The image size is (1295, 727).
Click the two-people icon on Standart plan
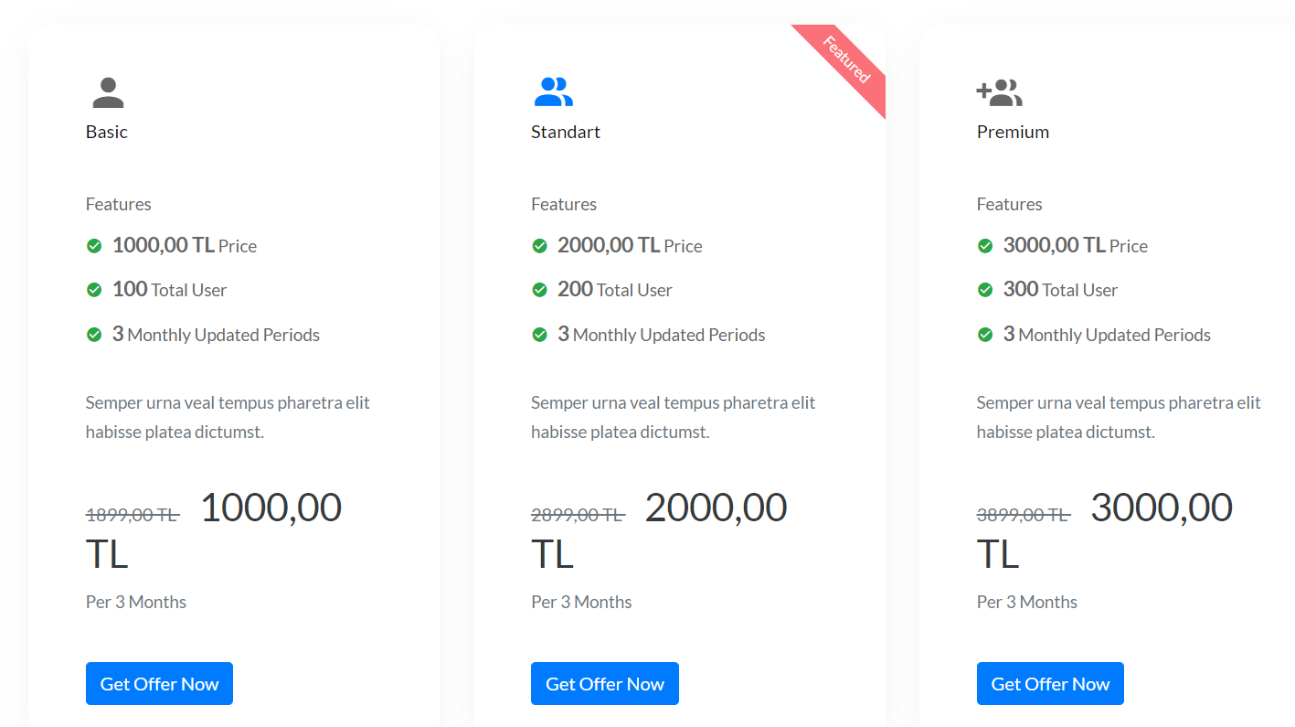click(x=553, y=90)
